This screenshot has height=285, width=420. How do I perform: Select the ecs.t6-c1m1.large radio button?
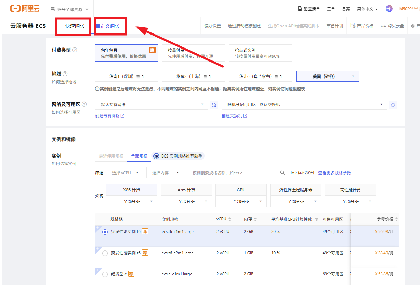105,232
